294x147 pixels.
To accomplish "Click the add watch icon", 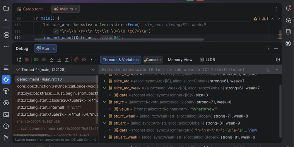I will pos(268,70).
